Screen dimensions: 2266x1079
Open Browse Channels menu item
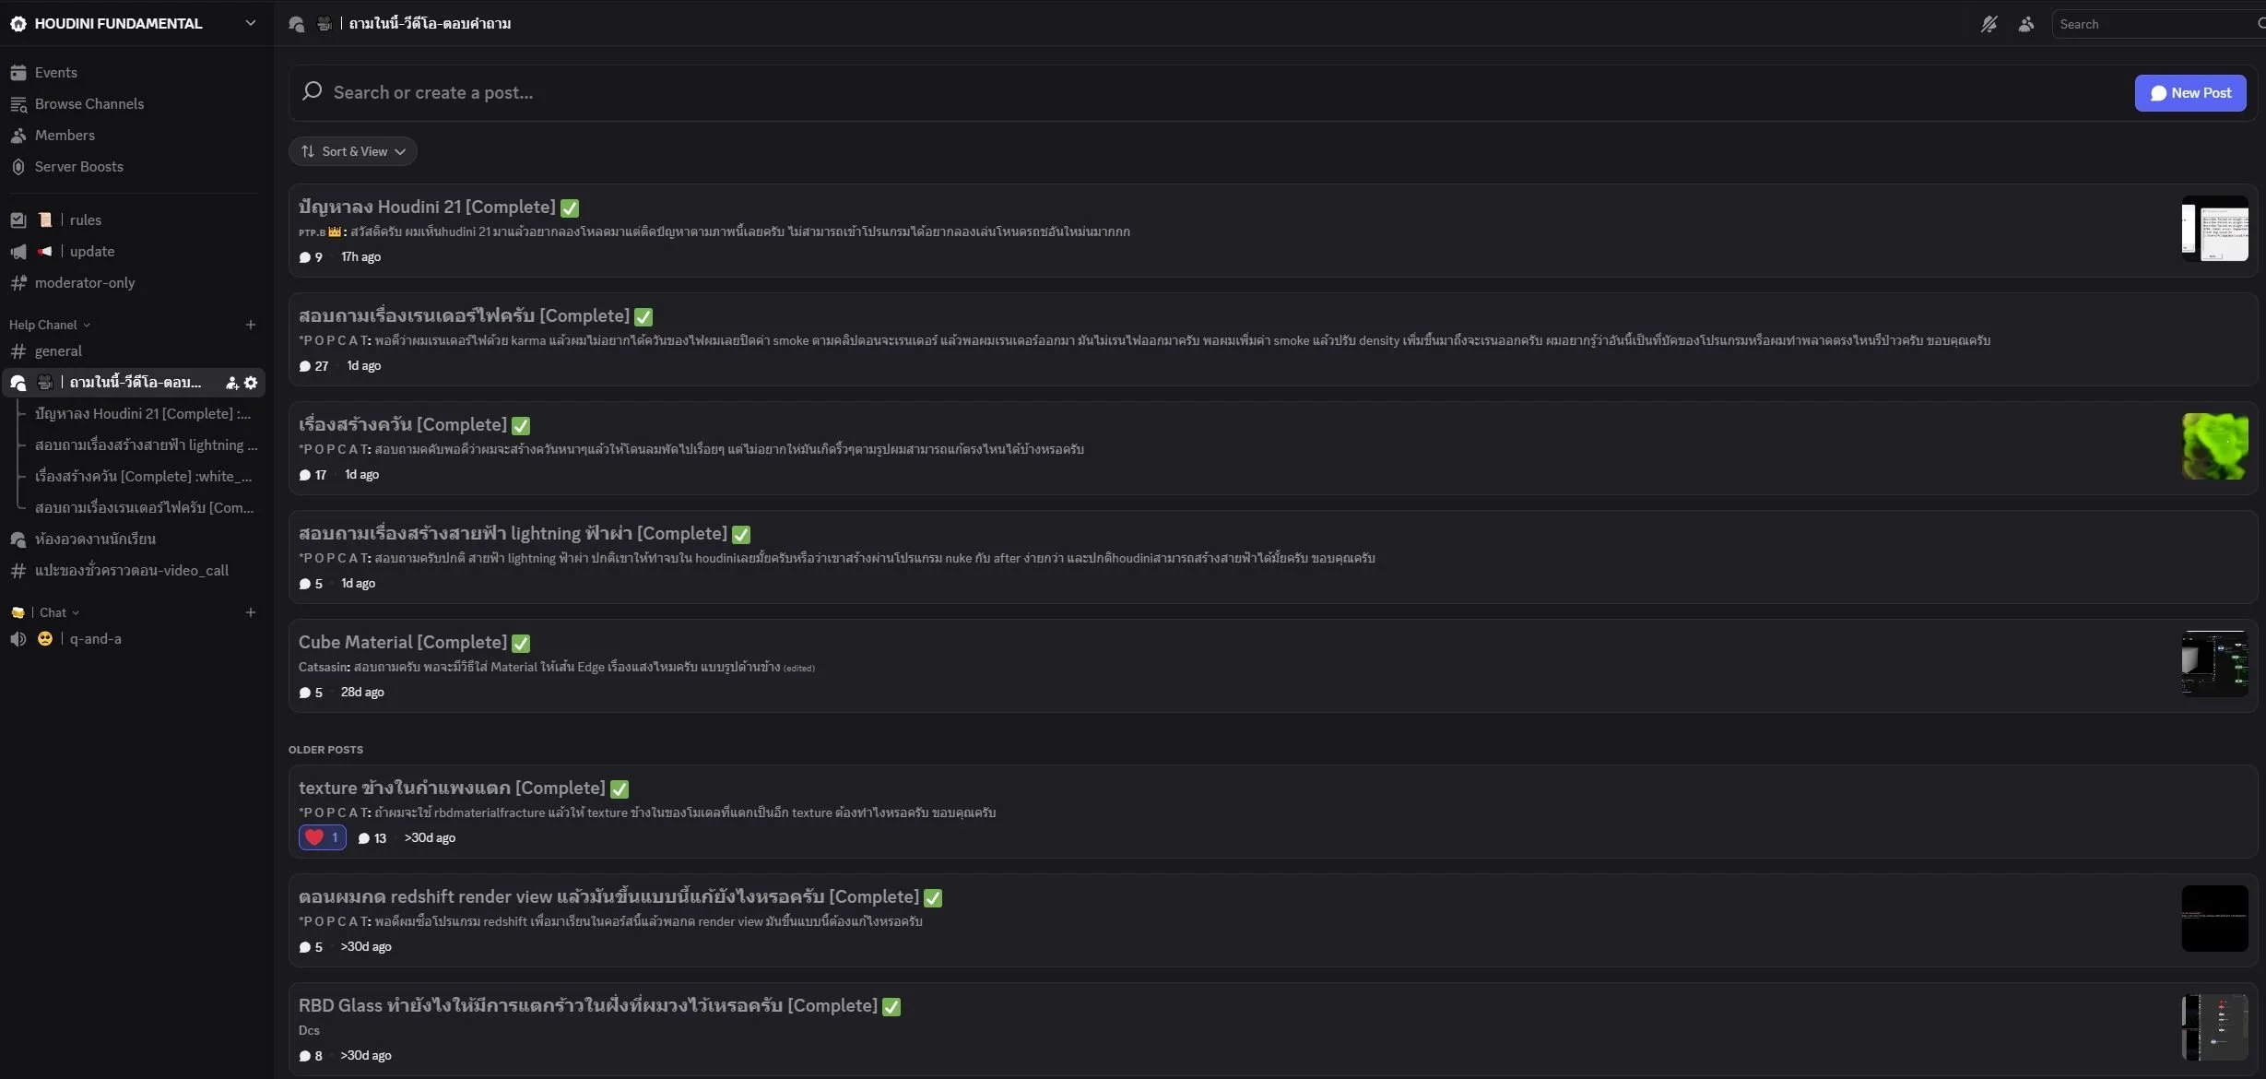89,104
